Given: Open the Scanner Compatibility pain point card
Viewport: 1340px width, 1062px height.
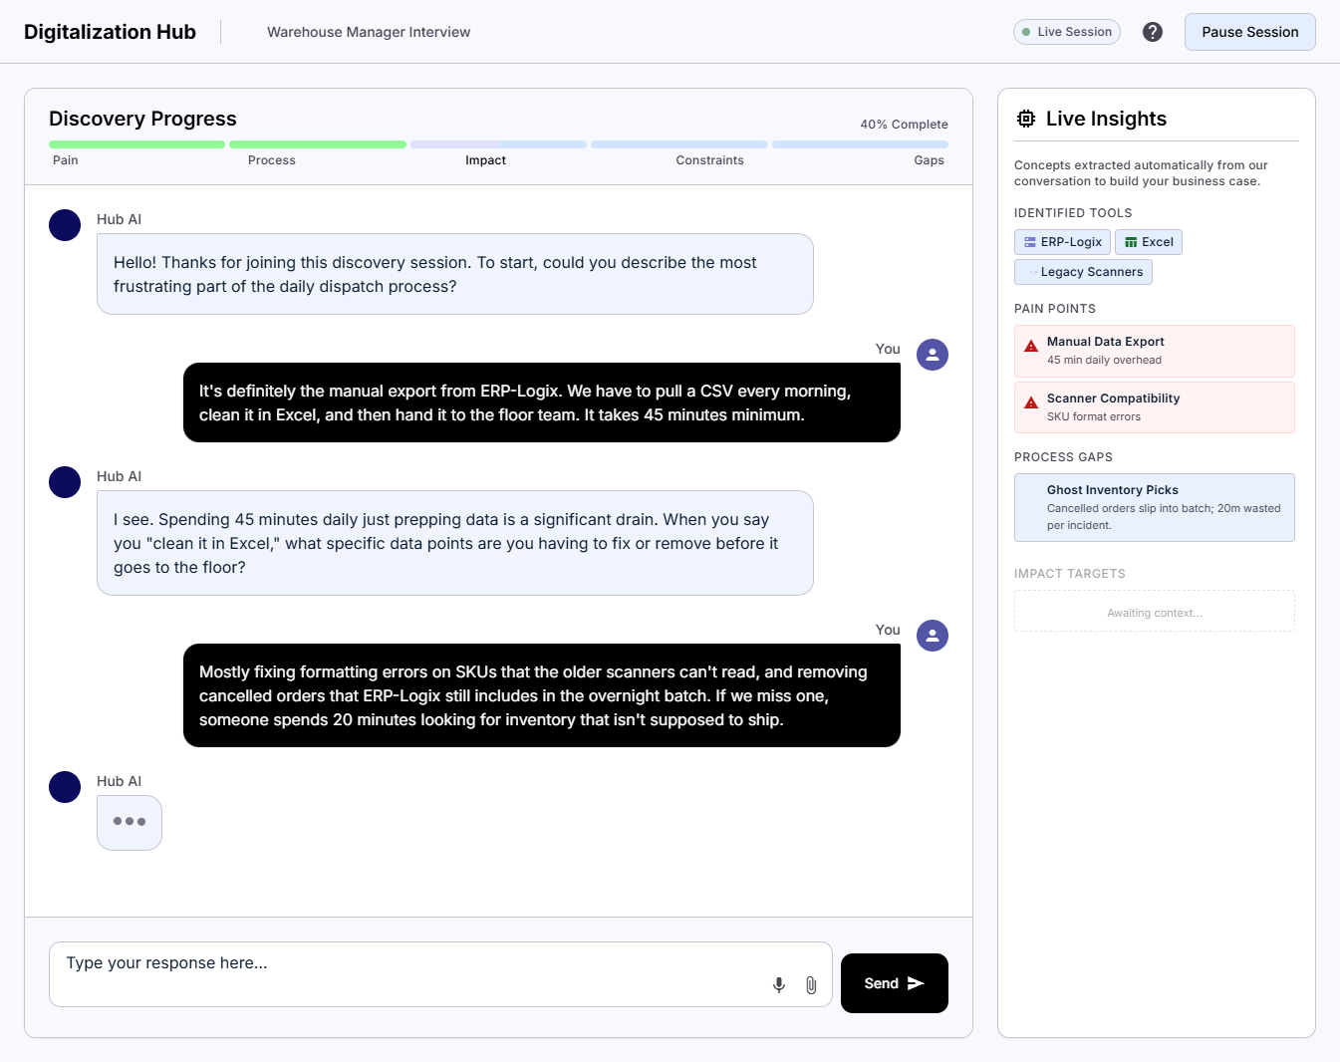Looking at the screenshot, I should 1155,407.
